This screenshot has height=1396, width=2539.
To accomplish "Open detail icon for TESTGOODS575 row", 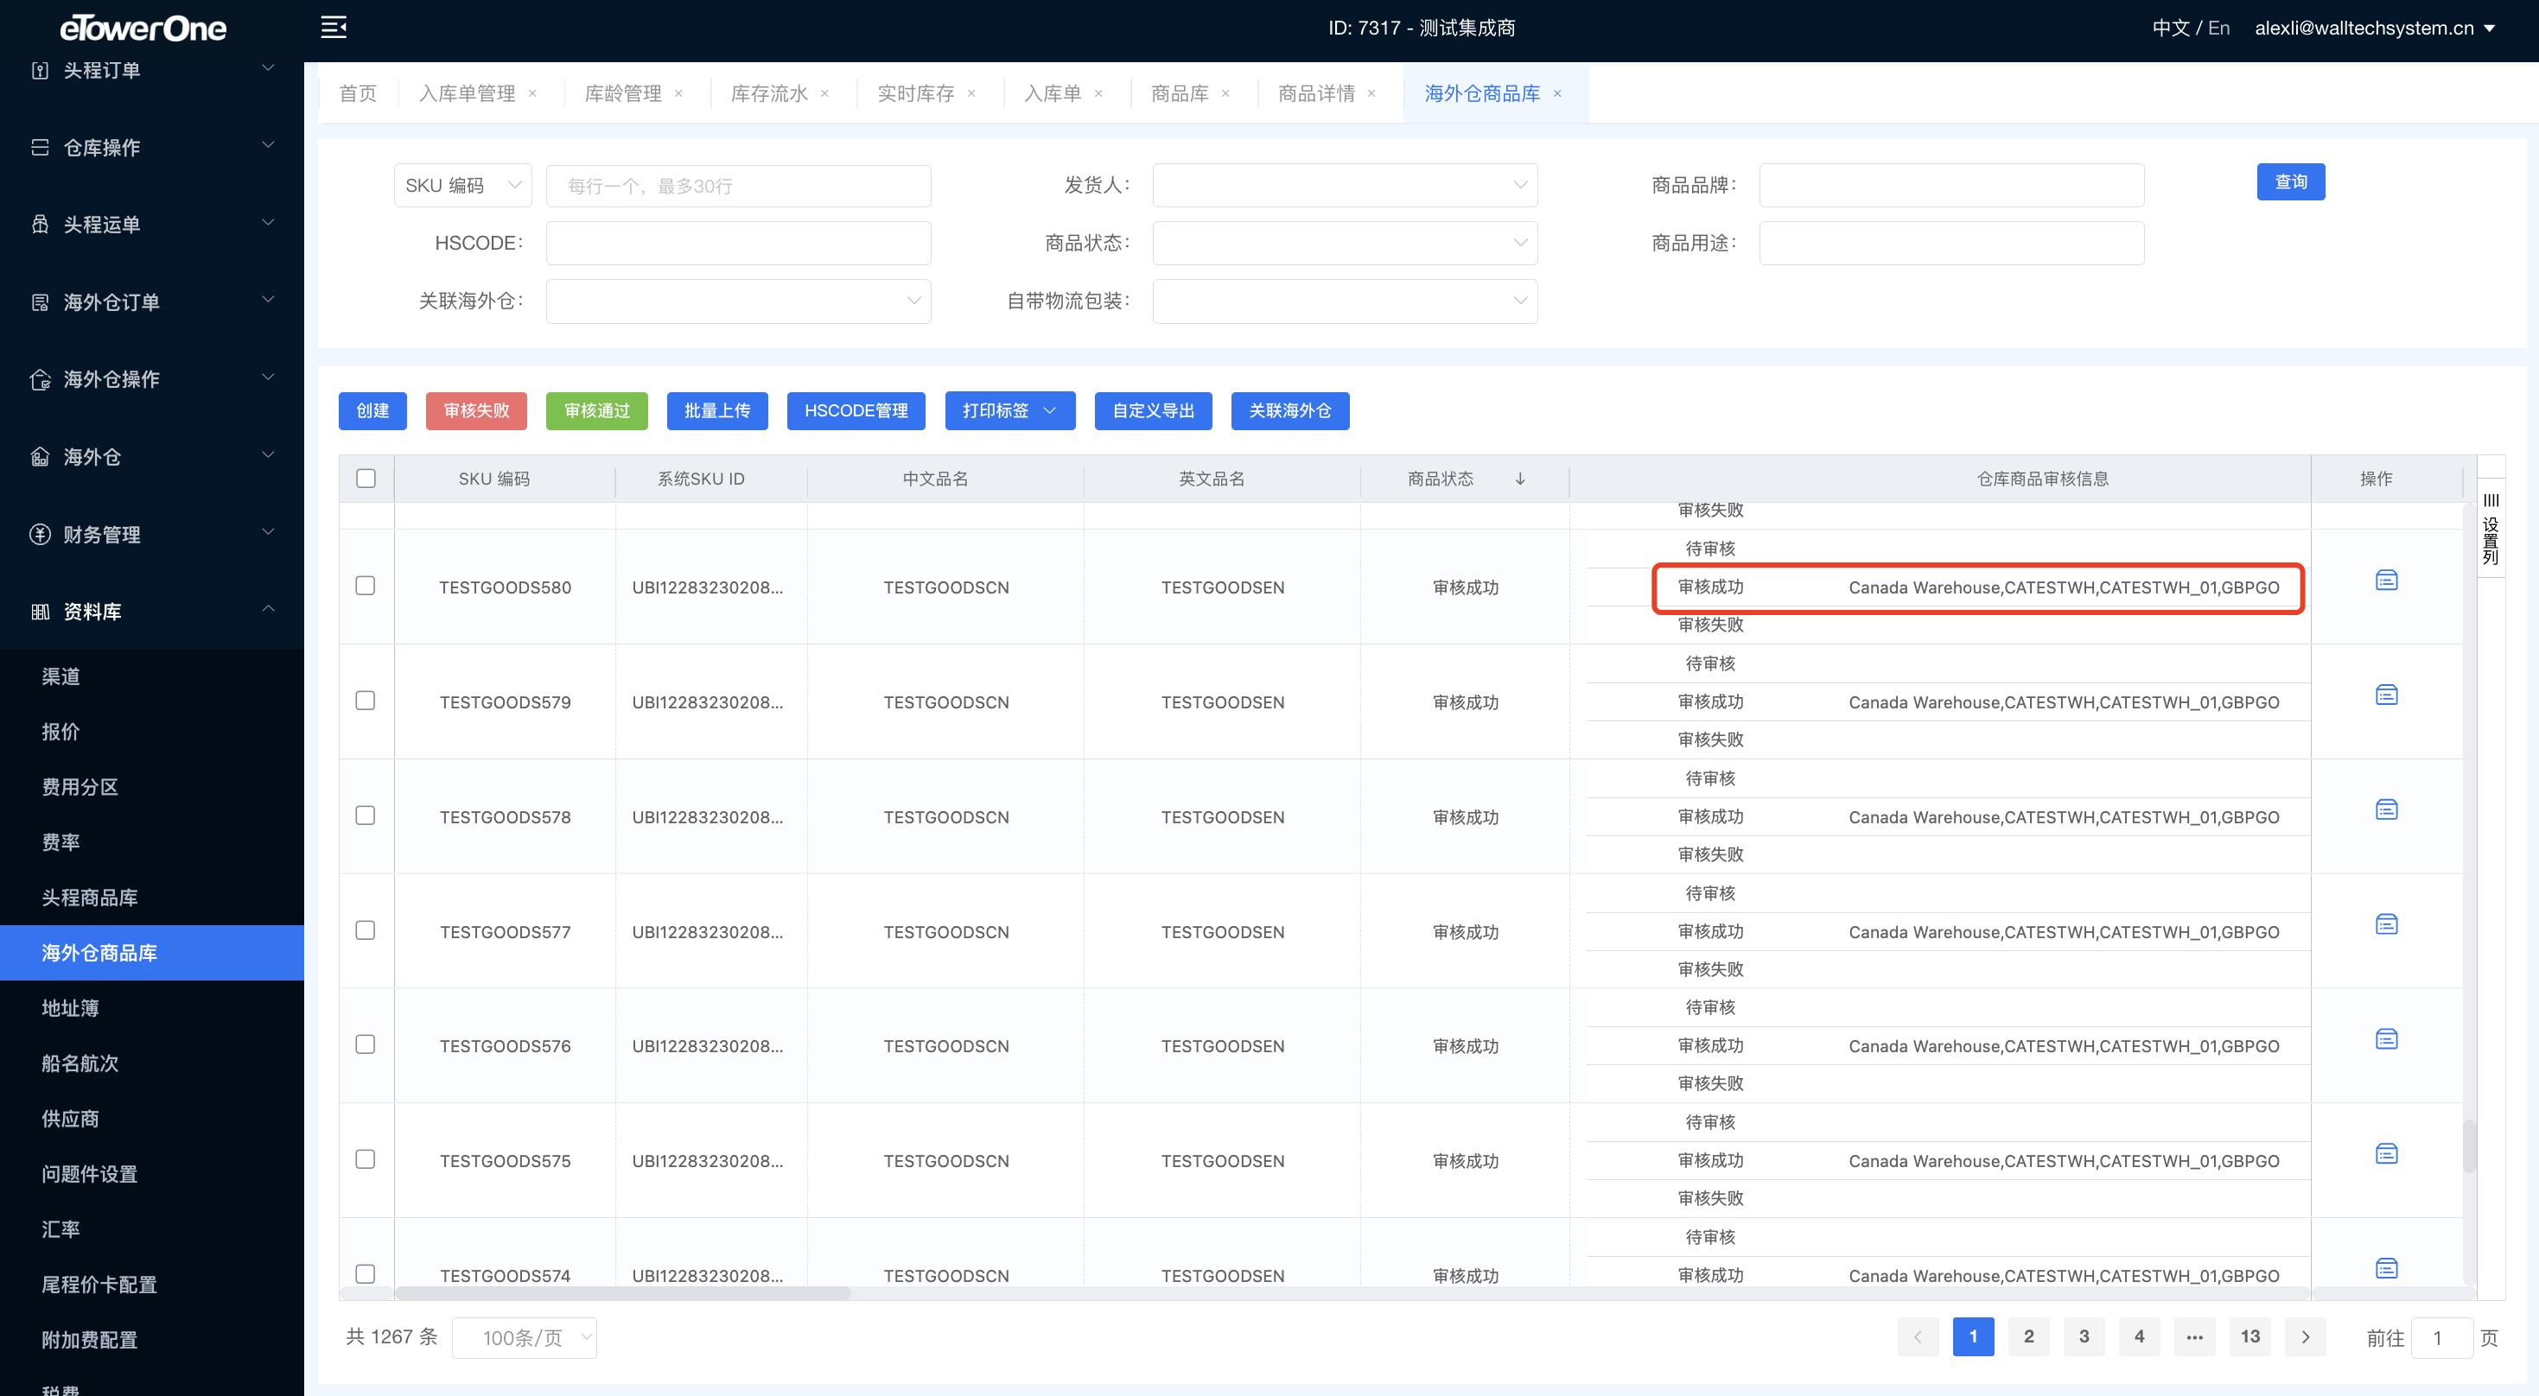I will click(x=2385, y=1153).
